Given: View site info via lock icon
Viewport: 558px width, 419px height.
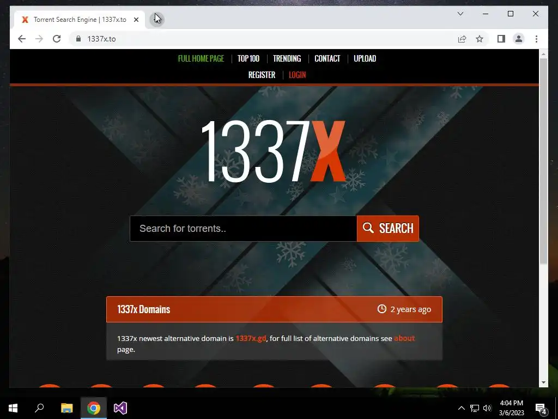Looking at the screenshot, I should tap(78, 39).
